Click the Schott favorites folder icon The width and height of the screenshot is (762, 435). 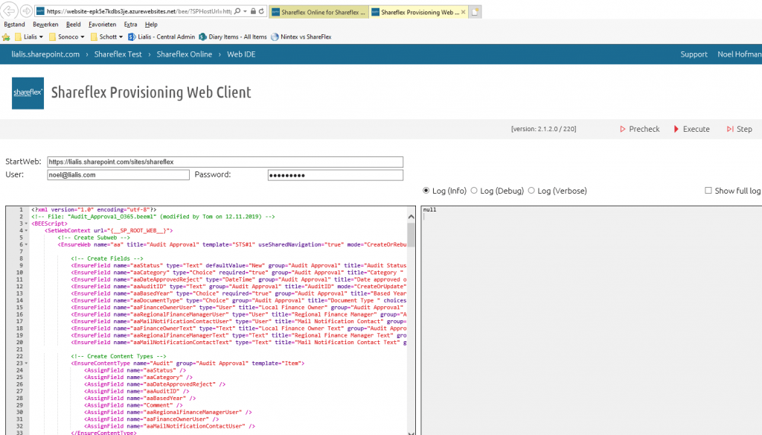click(x=94, y=37)
